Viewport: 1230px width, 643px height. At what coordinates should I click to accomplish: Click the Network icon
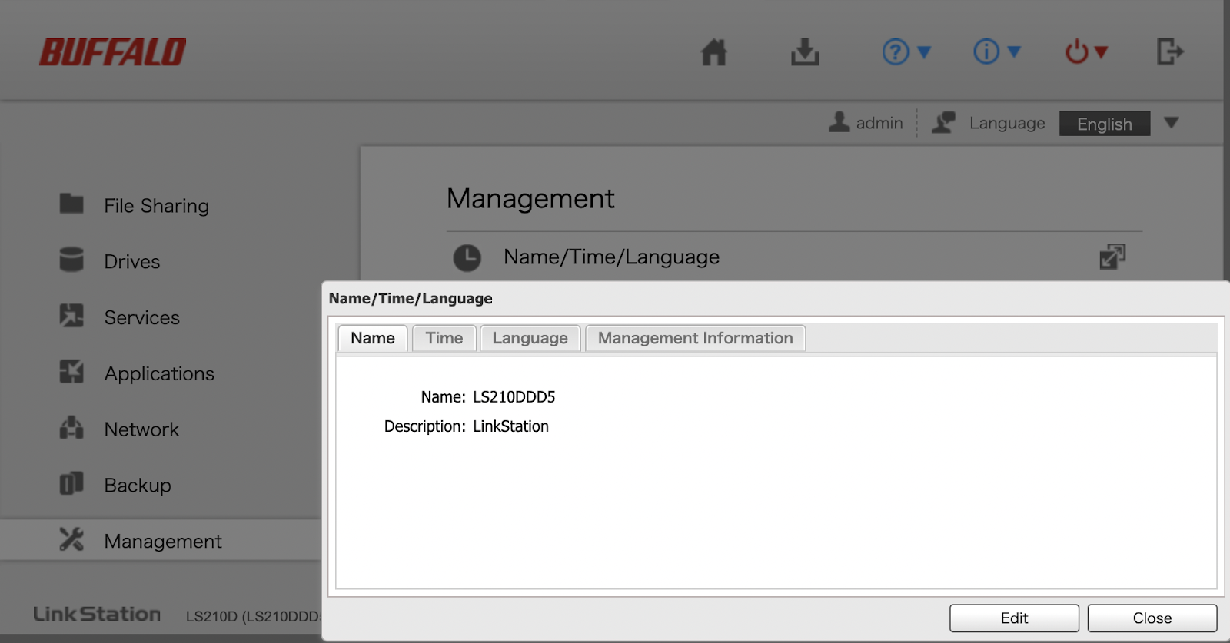tap(71, 427)
